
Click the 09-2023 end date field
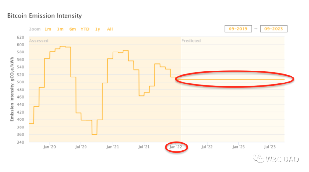point(274,29)
